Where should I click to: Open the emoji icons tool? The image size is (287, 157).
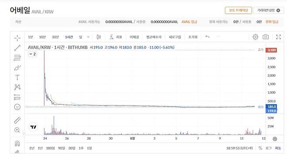17,107
